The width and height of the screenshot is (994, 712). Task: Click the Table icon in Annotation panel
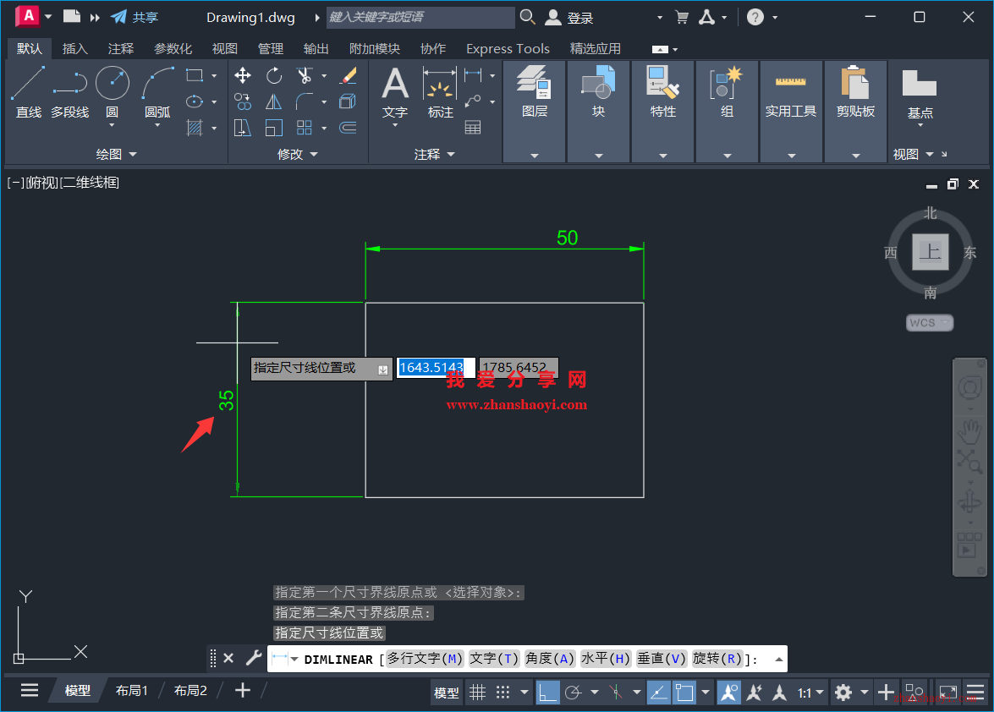473,128
